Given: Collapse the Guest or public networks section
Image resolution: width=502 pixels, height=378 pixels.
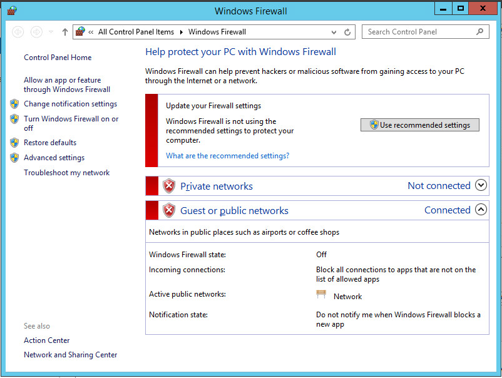Looking at the screenshot, I should click(481, 210).
